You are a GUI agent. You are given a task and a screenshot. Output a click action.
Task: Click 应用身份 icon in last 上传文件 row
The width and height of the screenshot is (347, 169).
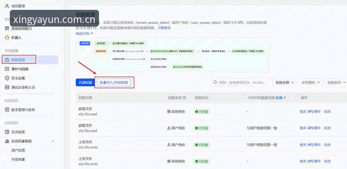[x=169, y=161]
